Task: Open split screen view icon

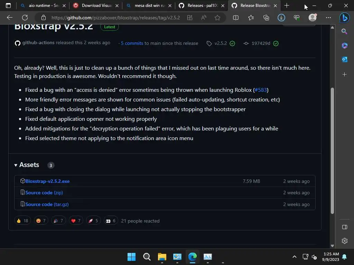Action: 235,18
